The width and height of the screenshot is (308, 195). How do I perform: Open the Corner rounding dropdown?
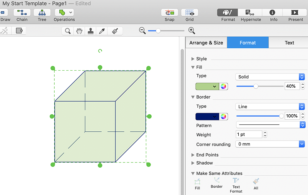point(270,144)
